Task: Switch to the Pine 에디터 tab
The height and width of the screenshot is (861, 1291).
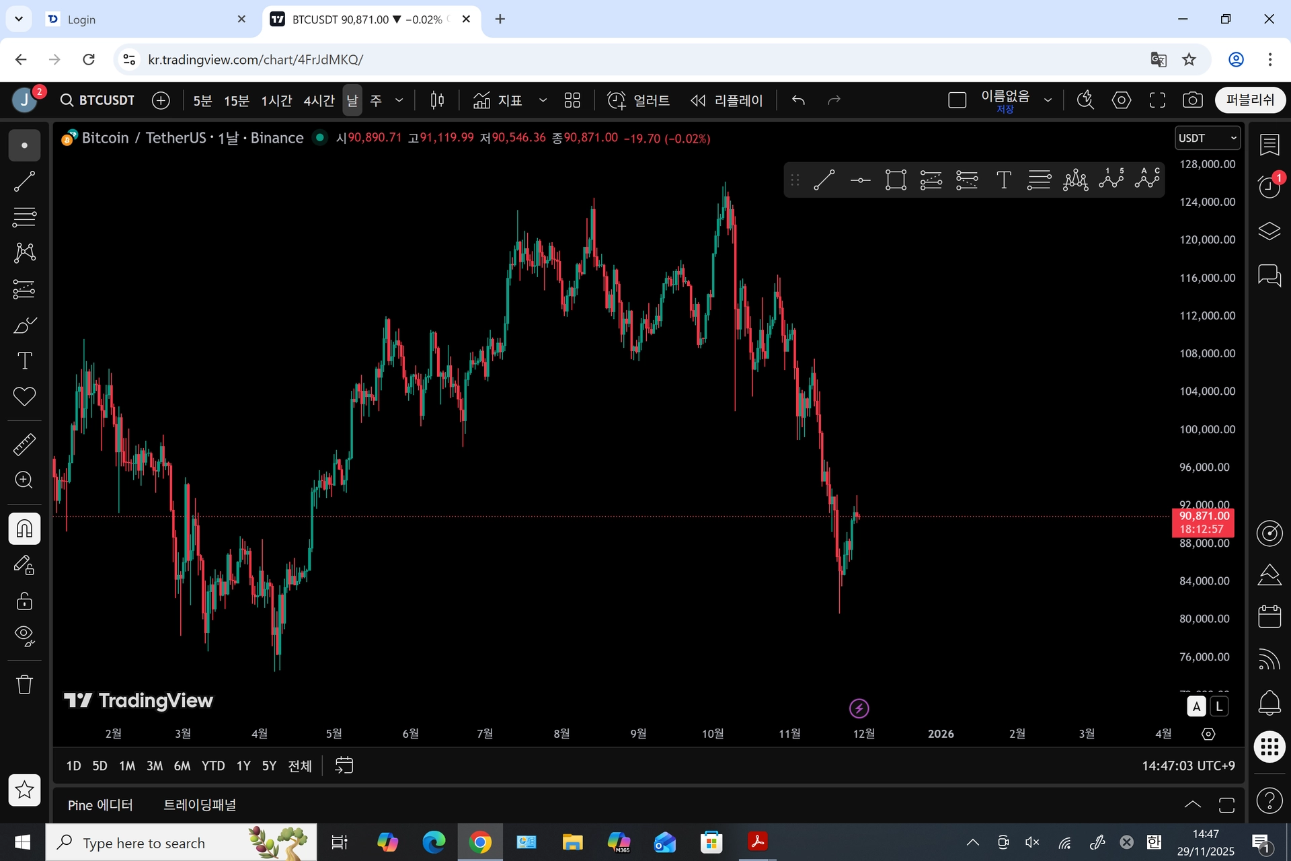Action: (100, 805)
